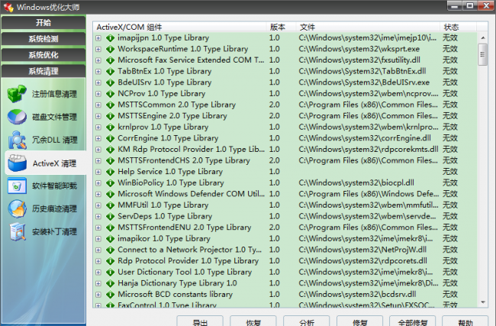Click the 全部修复 repair all button
Viewport: 496px width, 326px height.
coord(413,321)
